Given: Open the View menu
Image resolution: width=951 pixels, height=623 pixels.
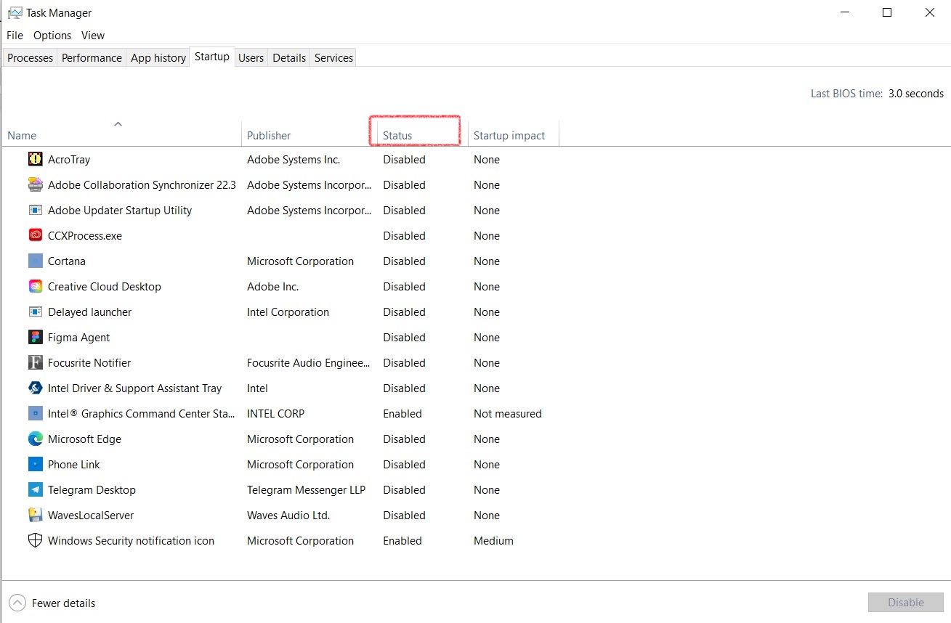Looking at the screenshot, I should coord(93,35).
